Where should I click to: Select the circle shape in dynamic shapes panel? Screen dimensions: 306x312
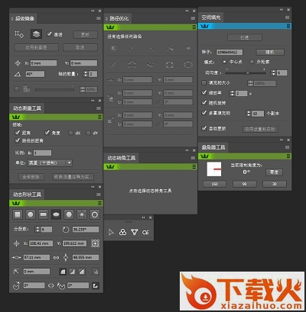click(x=31, y=214)
